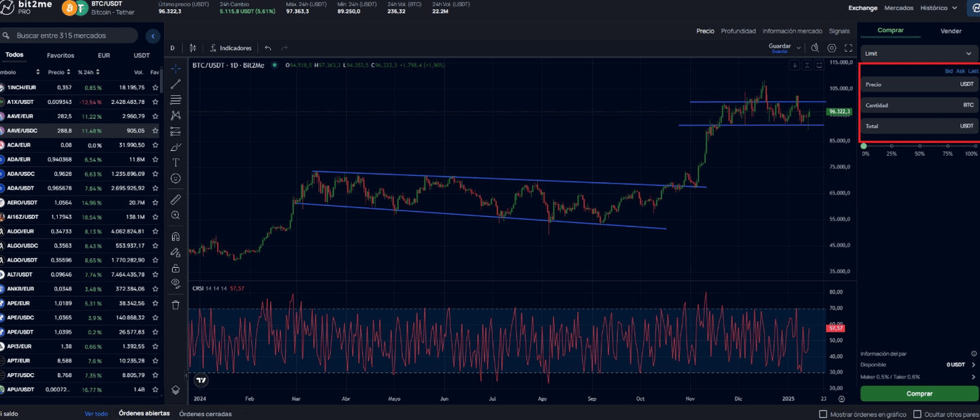Enter fullscreen chart mode
This screenshot has width=980, height=420.
(847, 48)
